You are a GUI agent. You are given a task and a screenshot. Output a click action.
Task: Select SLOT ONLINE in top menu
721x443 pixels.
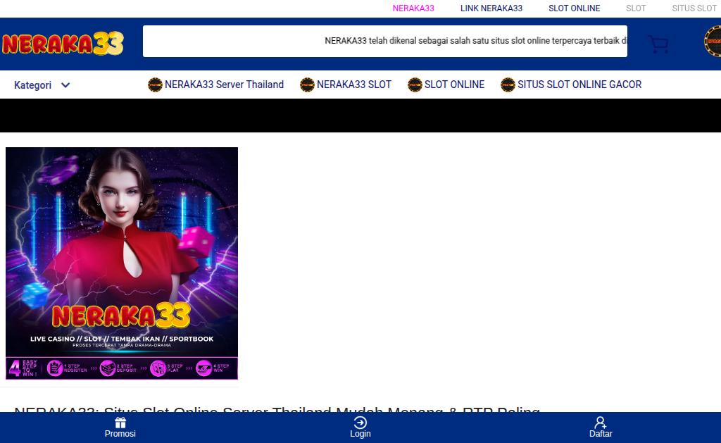pos(574,8)
